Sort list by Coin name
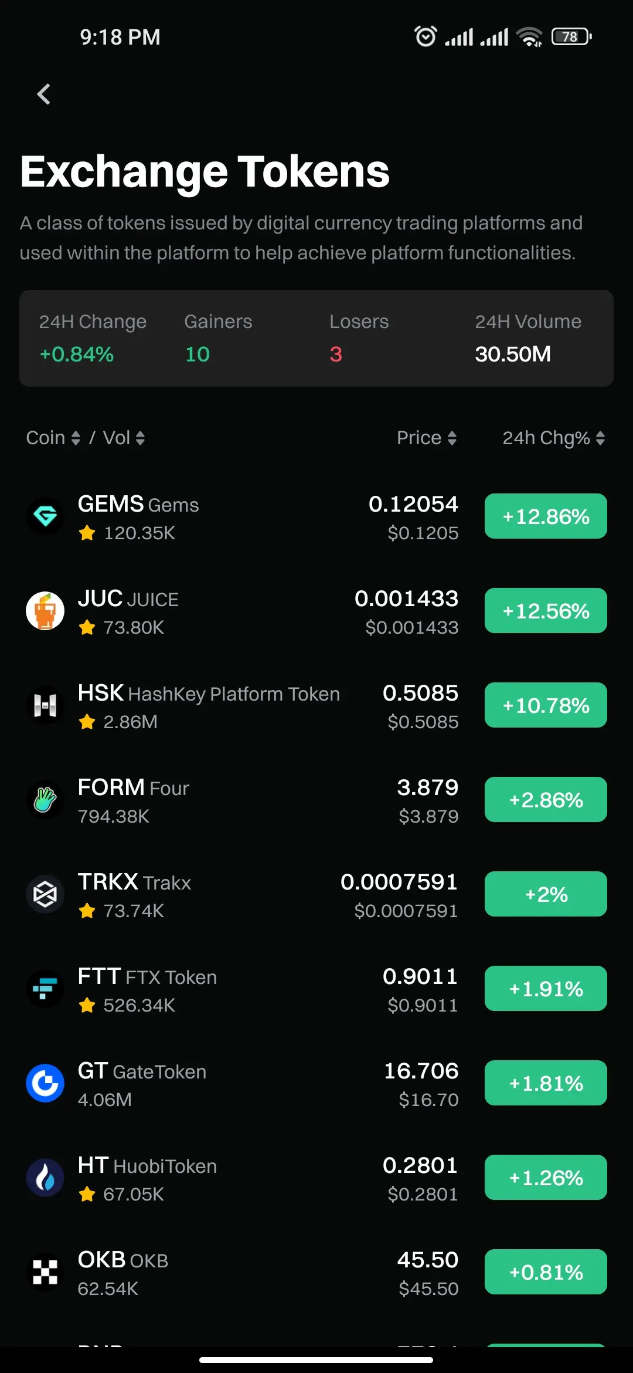 pyautogui.click(x=53, y=438)
